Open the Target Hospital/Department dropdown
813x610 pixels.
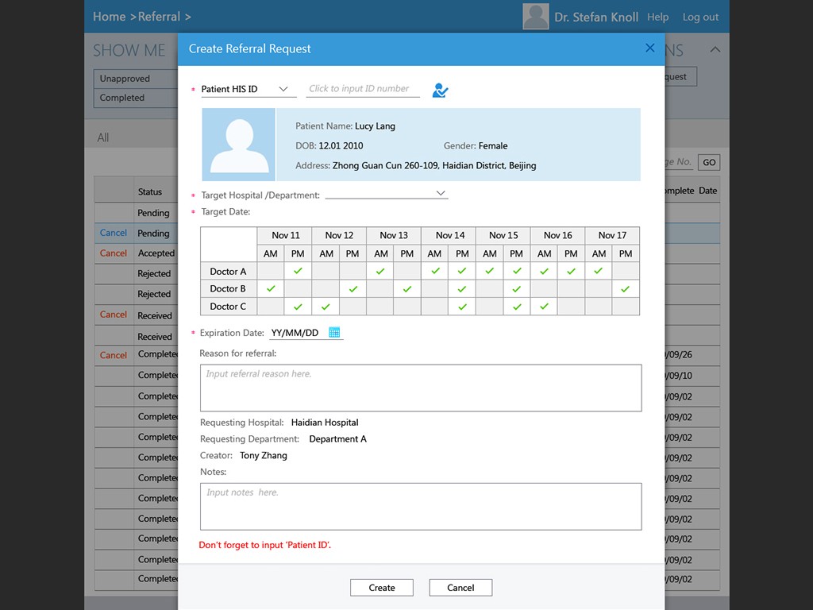[x=441, y=194]
